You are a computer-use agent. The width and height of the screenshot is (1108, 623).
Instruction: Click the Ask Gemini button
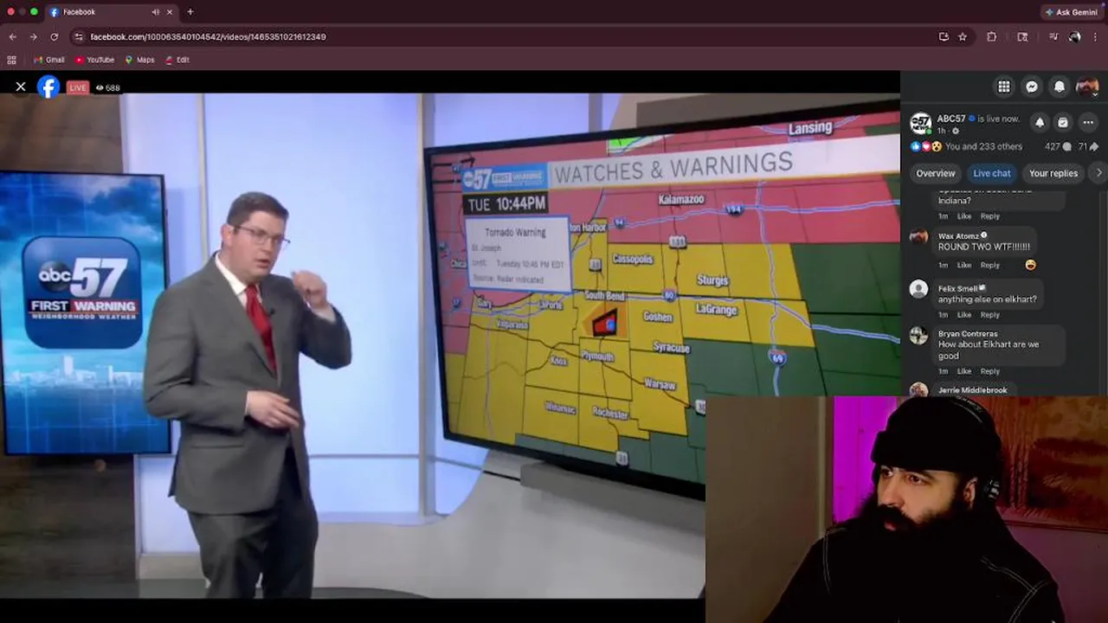point(1071,12)
